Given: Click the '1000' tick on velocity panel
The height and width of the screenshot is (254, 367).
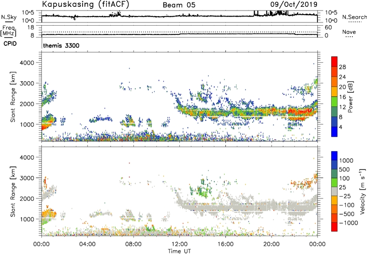Looking at the screenshot, I should pyautogui.click(x=27, y=219).
